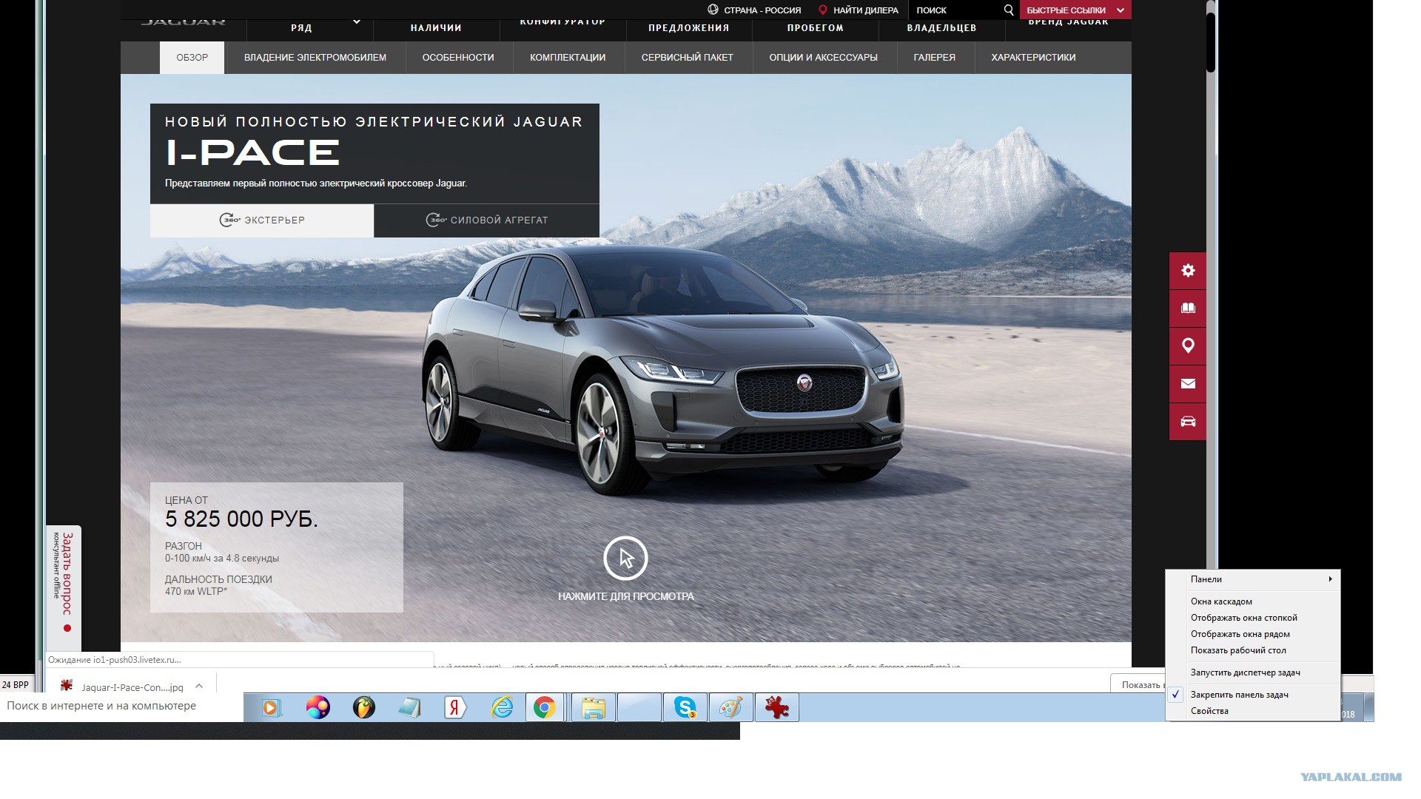Open the 'Опции и аксессуары' tab
The width and height of the screenshot is (1421, 799).
coord(824,58)
